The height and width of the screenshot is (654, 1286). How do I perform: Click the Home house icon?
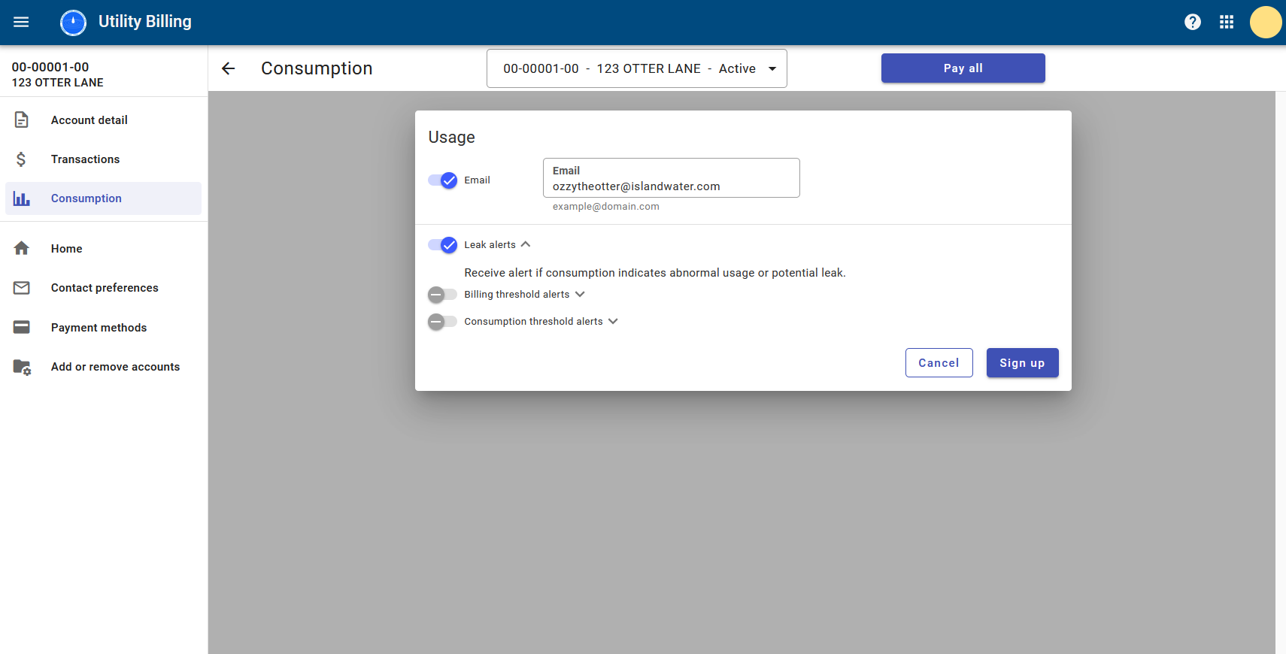[x=22, y=248]
